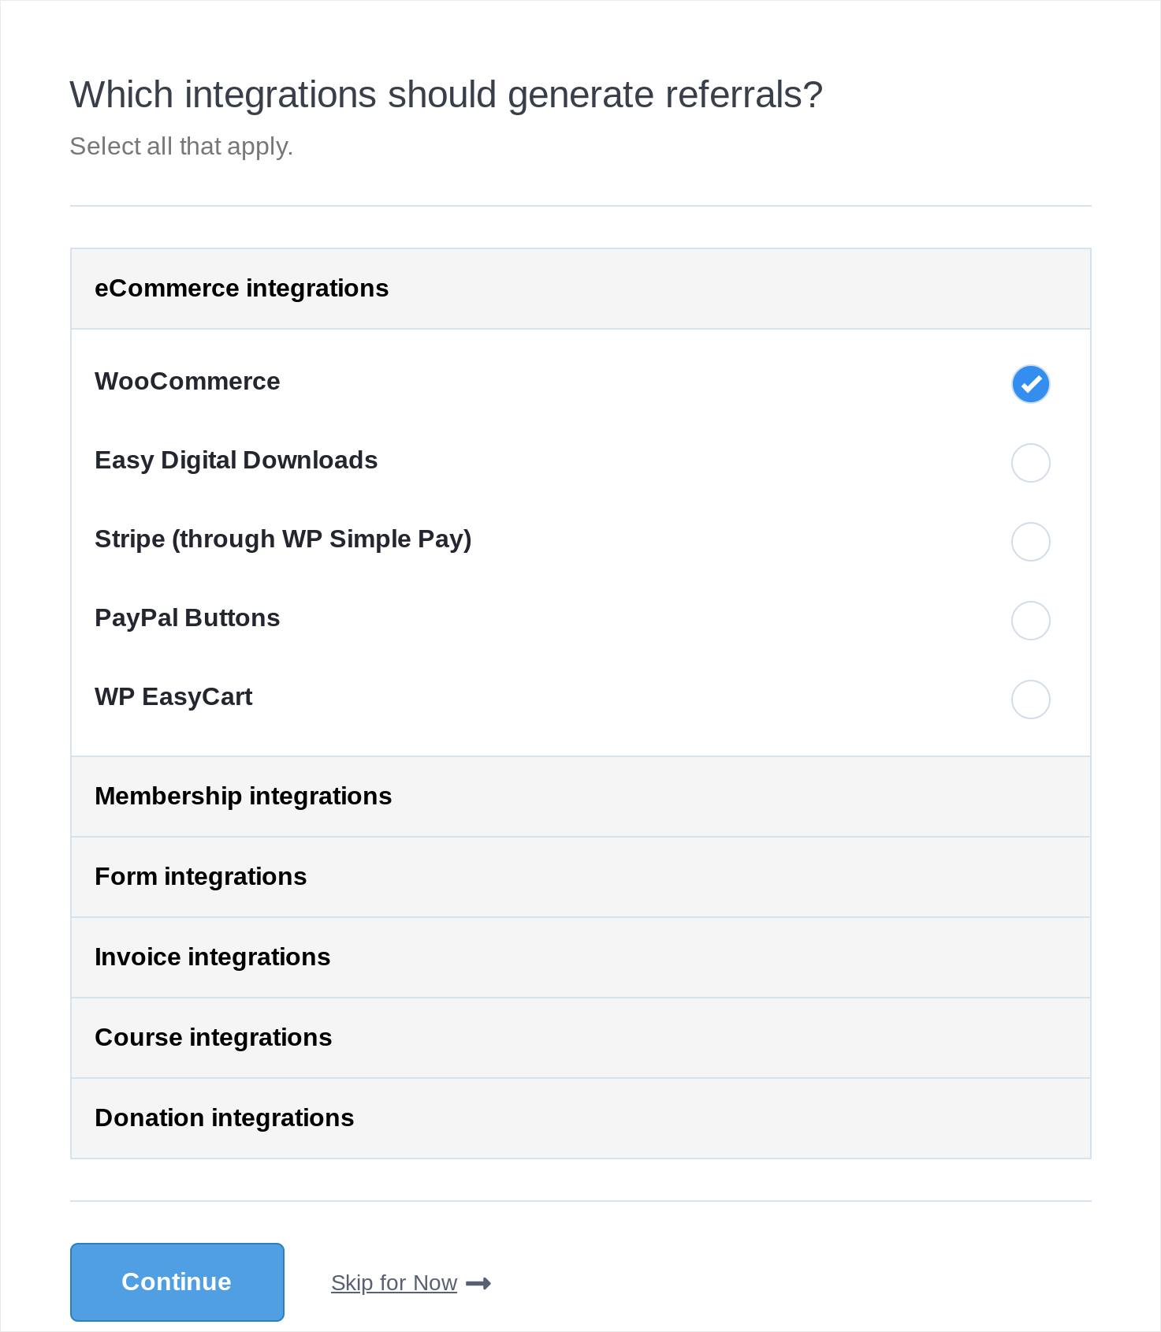Show the Course integrations section
Viewport: 1161px width, 1332px height.
(x=213, y=1038)
